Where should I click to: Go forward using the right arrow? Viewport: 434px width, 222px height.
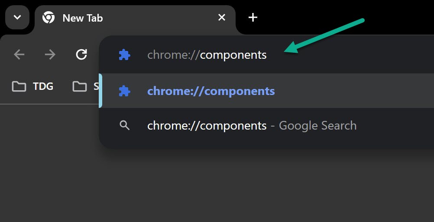[x=50, y=54]
